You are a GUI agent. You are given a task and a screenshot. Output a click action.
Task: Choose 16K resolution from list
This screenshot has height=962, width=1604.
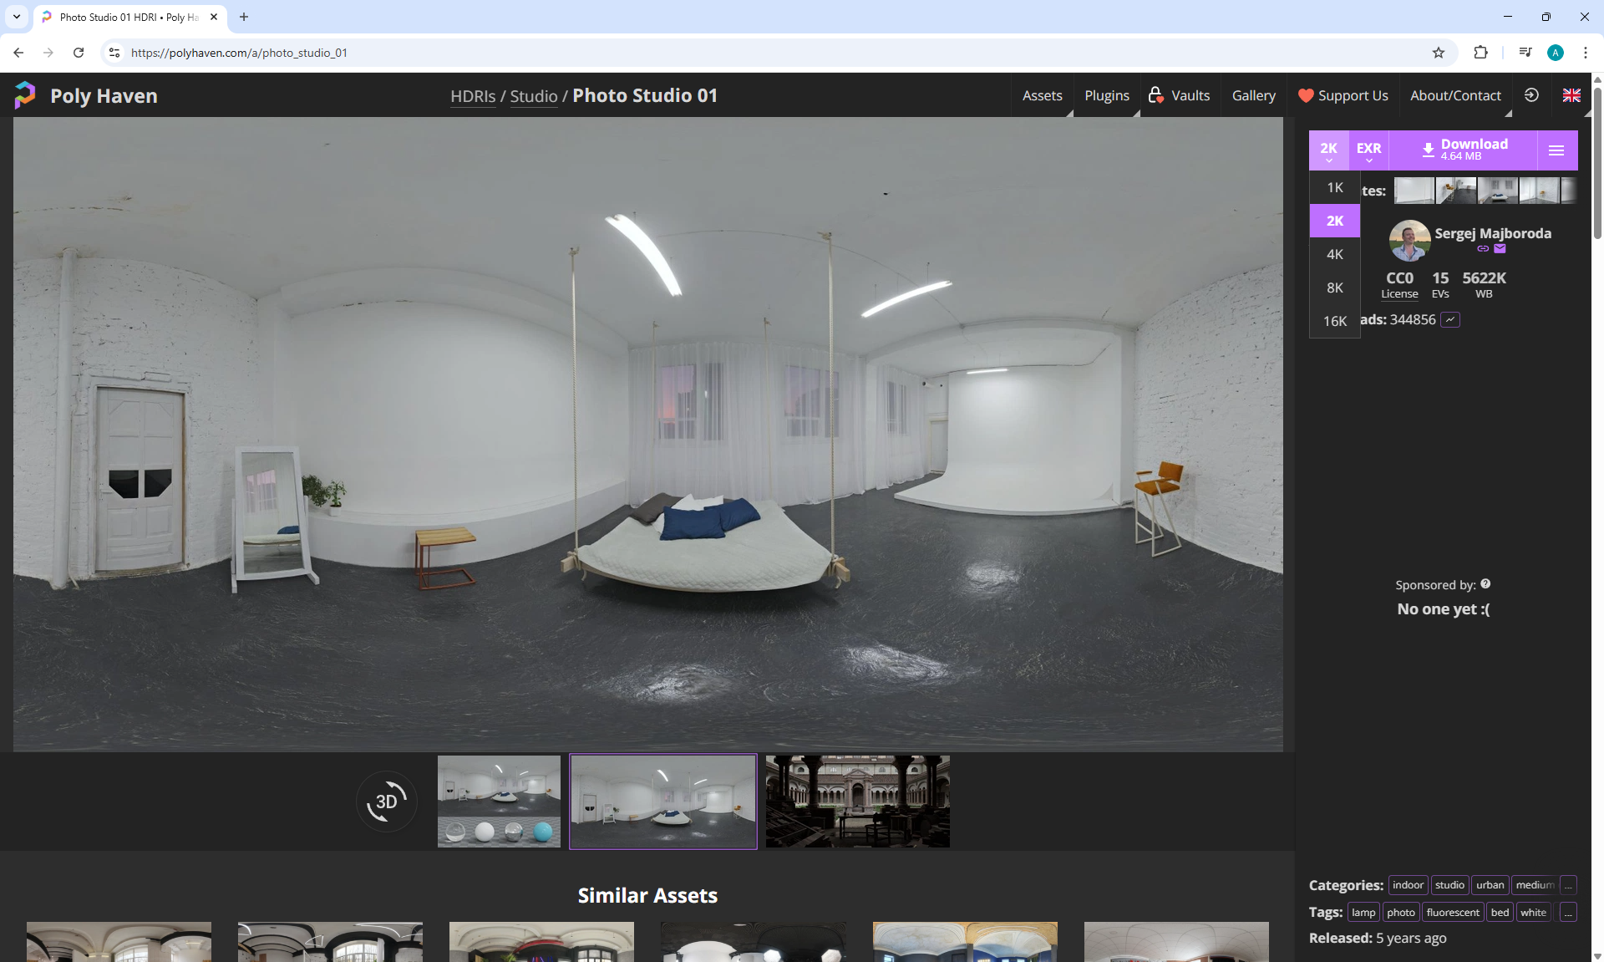pos(1334,321)
